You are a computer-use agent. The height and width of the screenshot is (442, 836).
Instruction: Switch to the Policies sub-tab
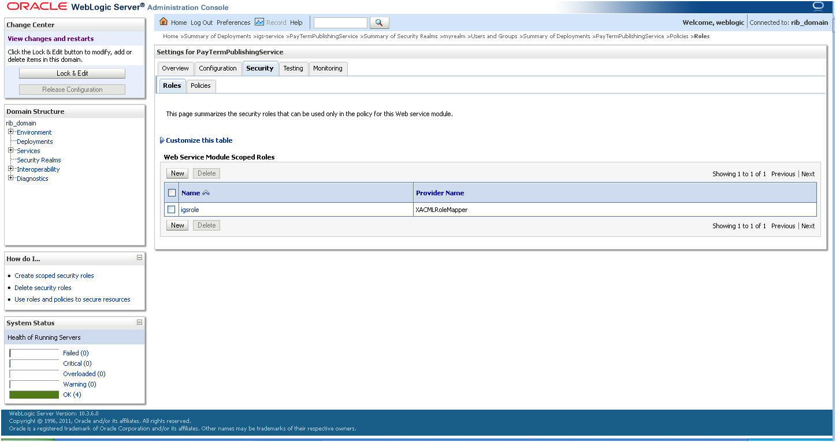coord(201,86)
